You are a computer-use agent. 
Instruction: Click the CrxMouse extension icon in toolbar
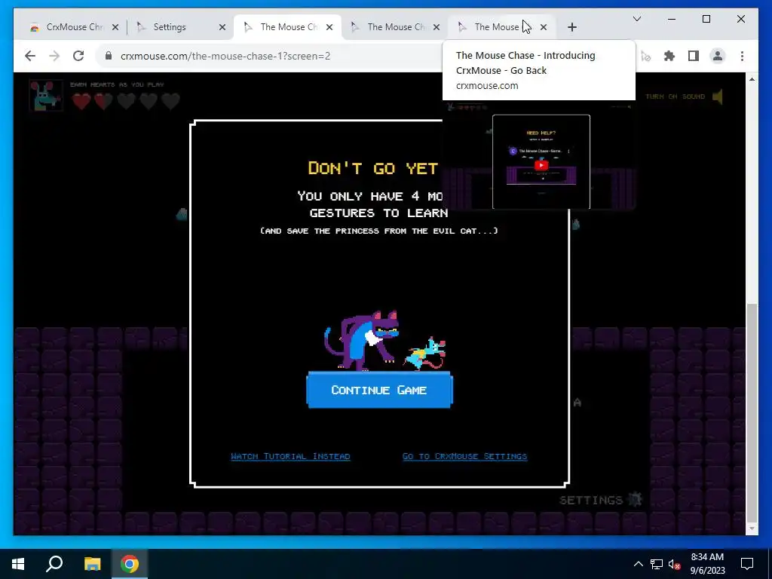(646, 56)
